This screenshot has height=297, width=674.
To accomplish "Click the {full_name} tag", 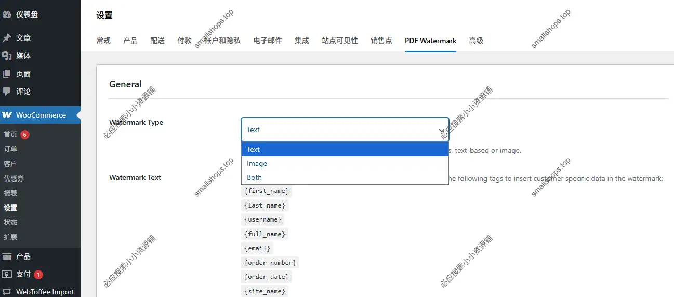I will [265, 234].
